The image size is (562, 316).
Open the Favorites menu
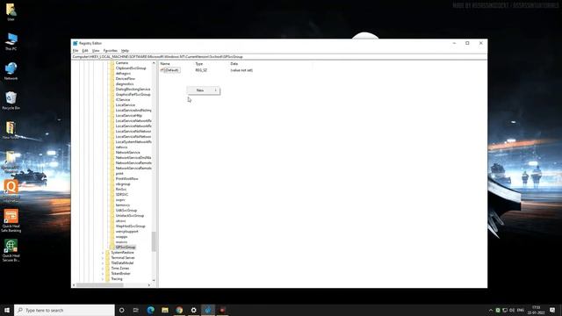(x=111, y=51)
